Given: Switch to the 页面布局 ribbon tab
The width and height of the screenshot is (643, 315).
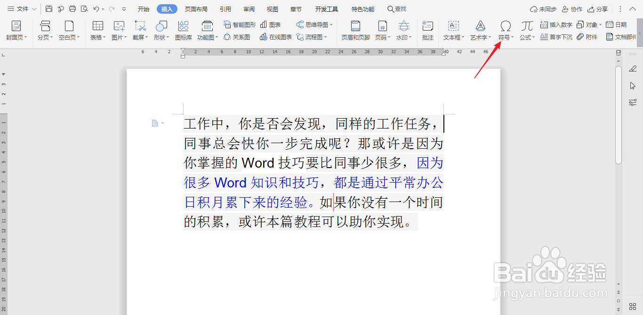Looking at the screenshot, I should [x=196, y=8].
